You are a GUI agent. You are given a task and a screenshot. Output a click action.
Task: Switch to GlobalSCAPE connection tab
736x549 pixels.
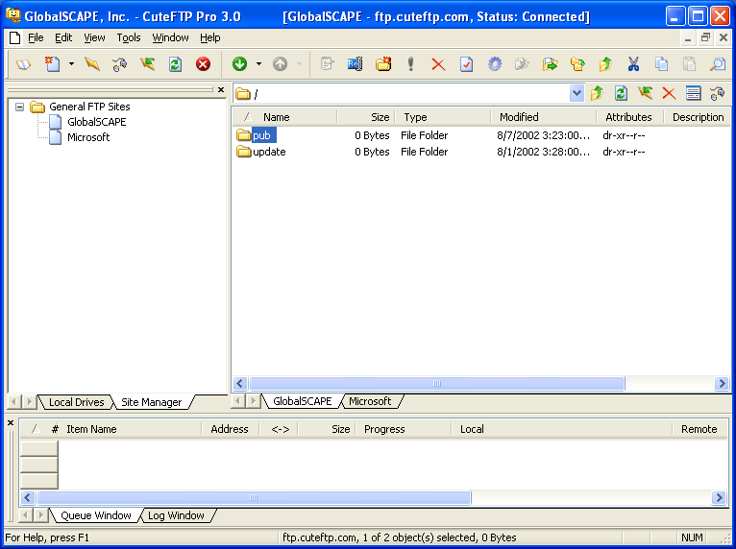pos(303,401)
